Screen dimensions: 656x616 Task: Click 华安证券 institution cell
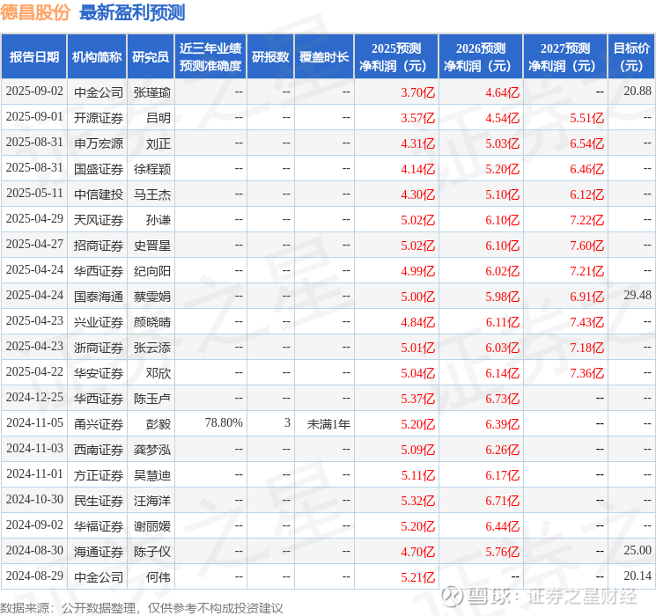point(99,373)
